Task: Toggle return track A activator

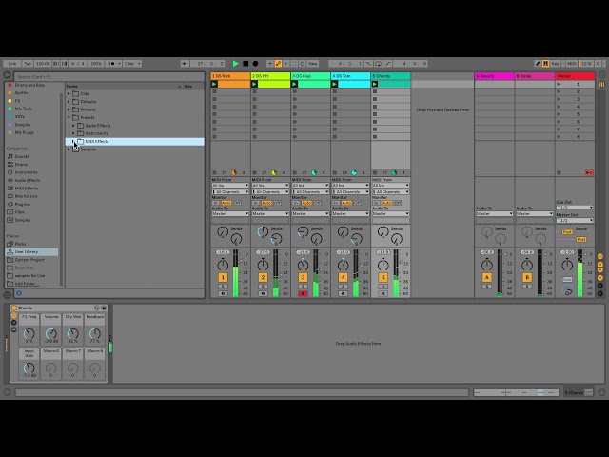Action: coord(486,277)
